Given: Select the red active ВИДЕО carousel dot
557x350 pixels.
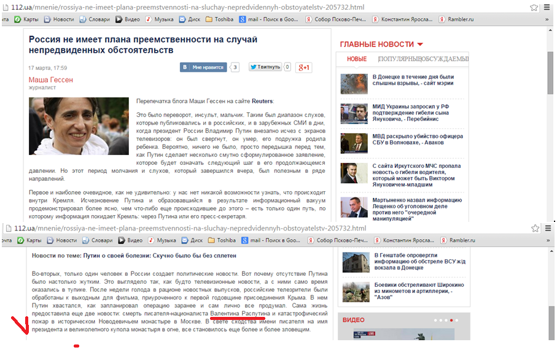Looking at the screenshot, I should click(x=451, y=320).
